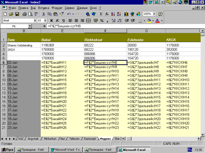Click the fill color bucket swatch
Image resolution: width=205 pixels, height=153 pixels.
(149, 21)
